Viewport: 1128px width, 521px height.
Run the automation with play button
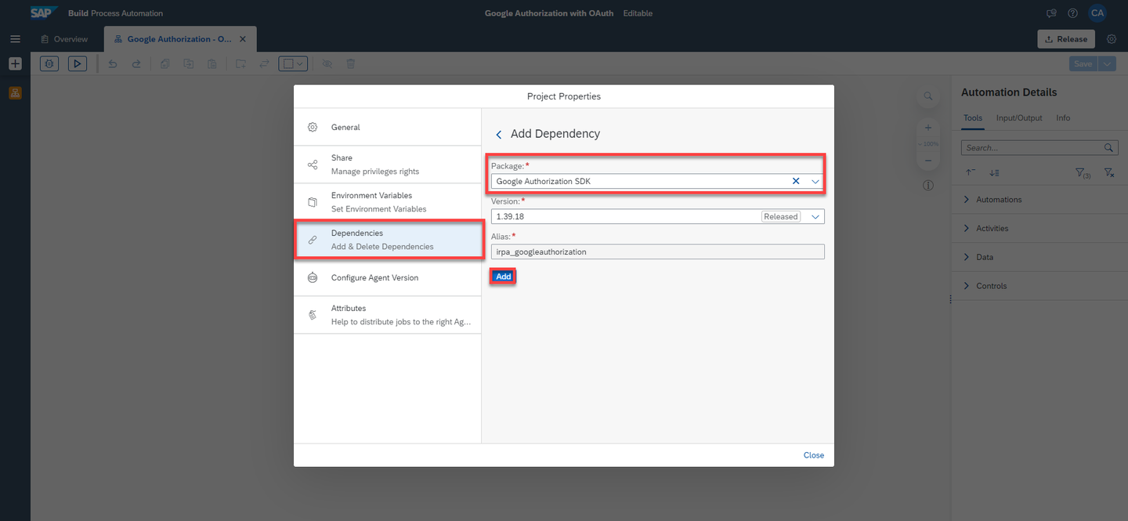pos(77,64)
